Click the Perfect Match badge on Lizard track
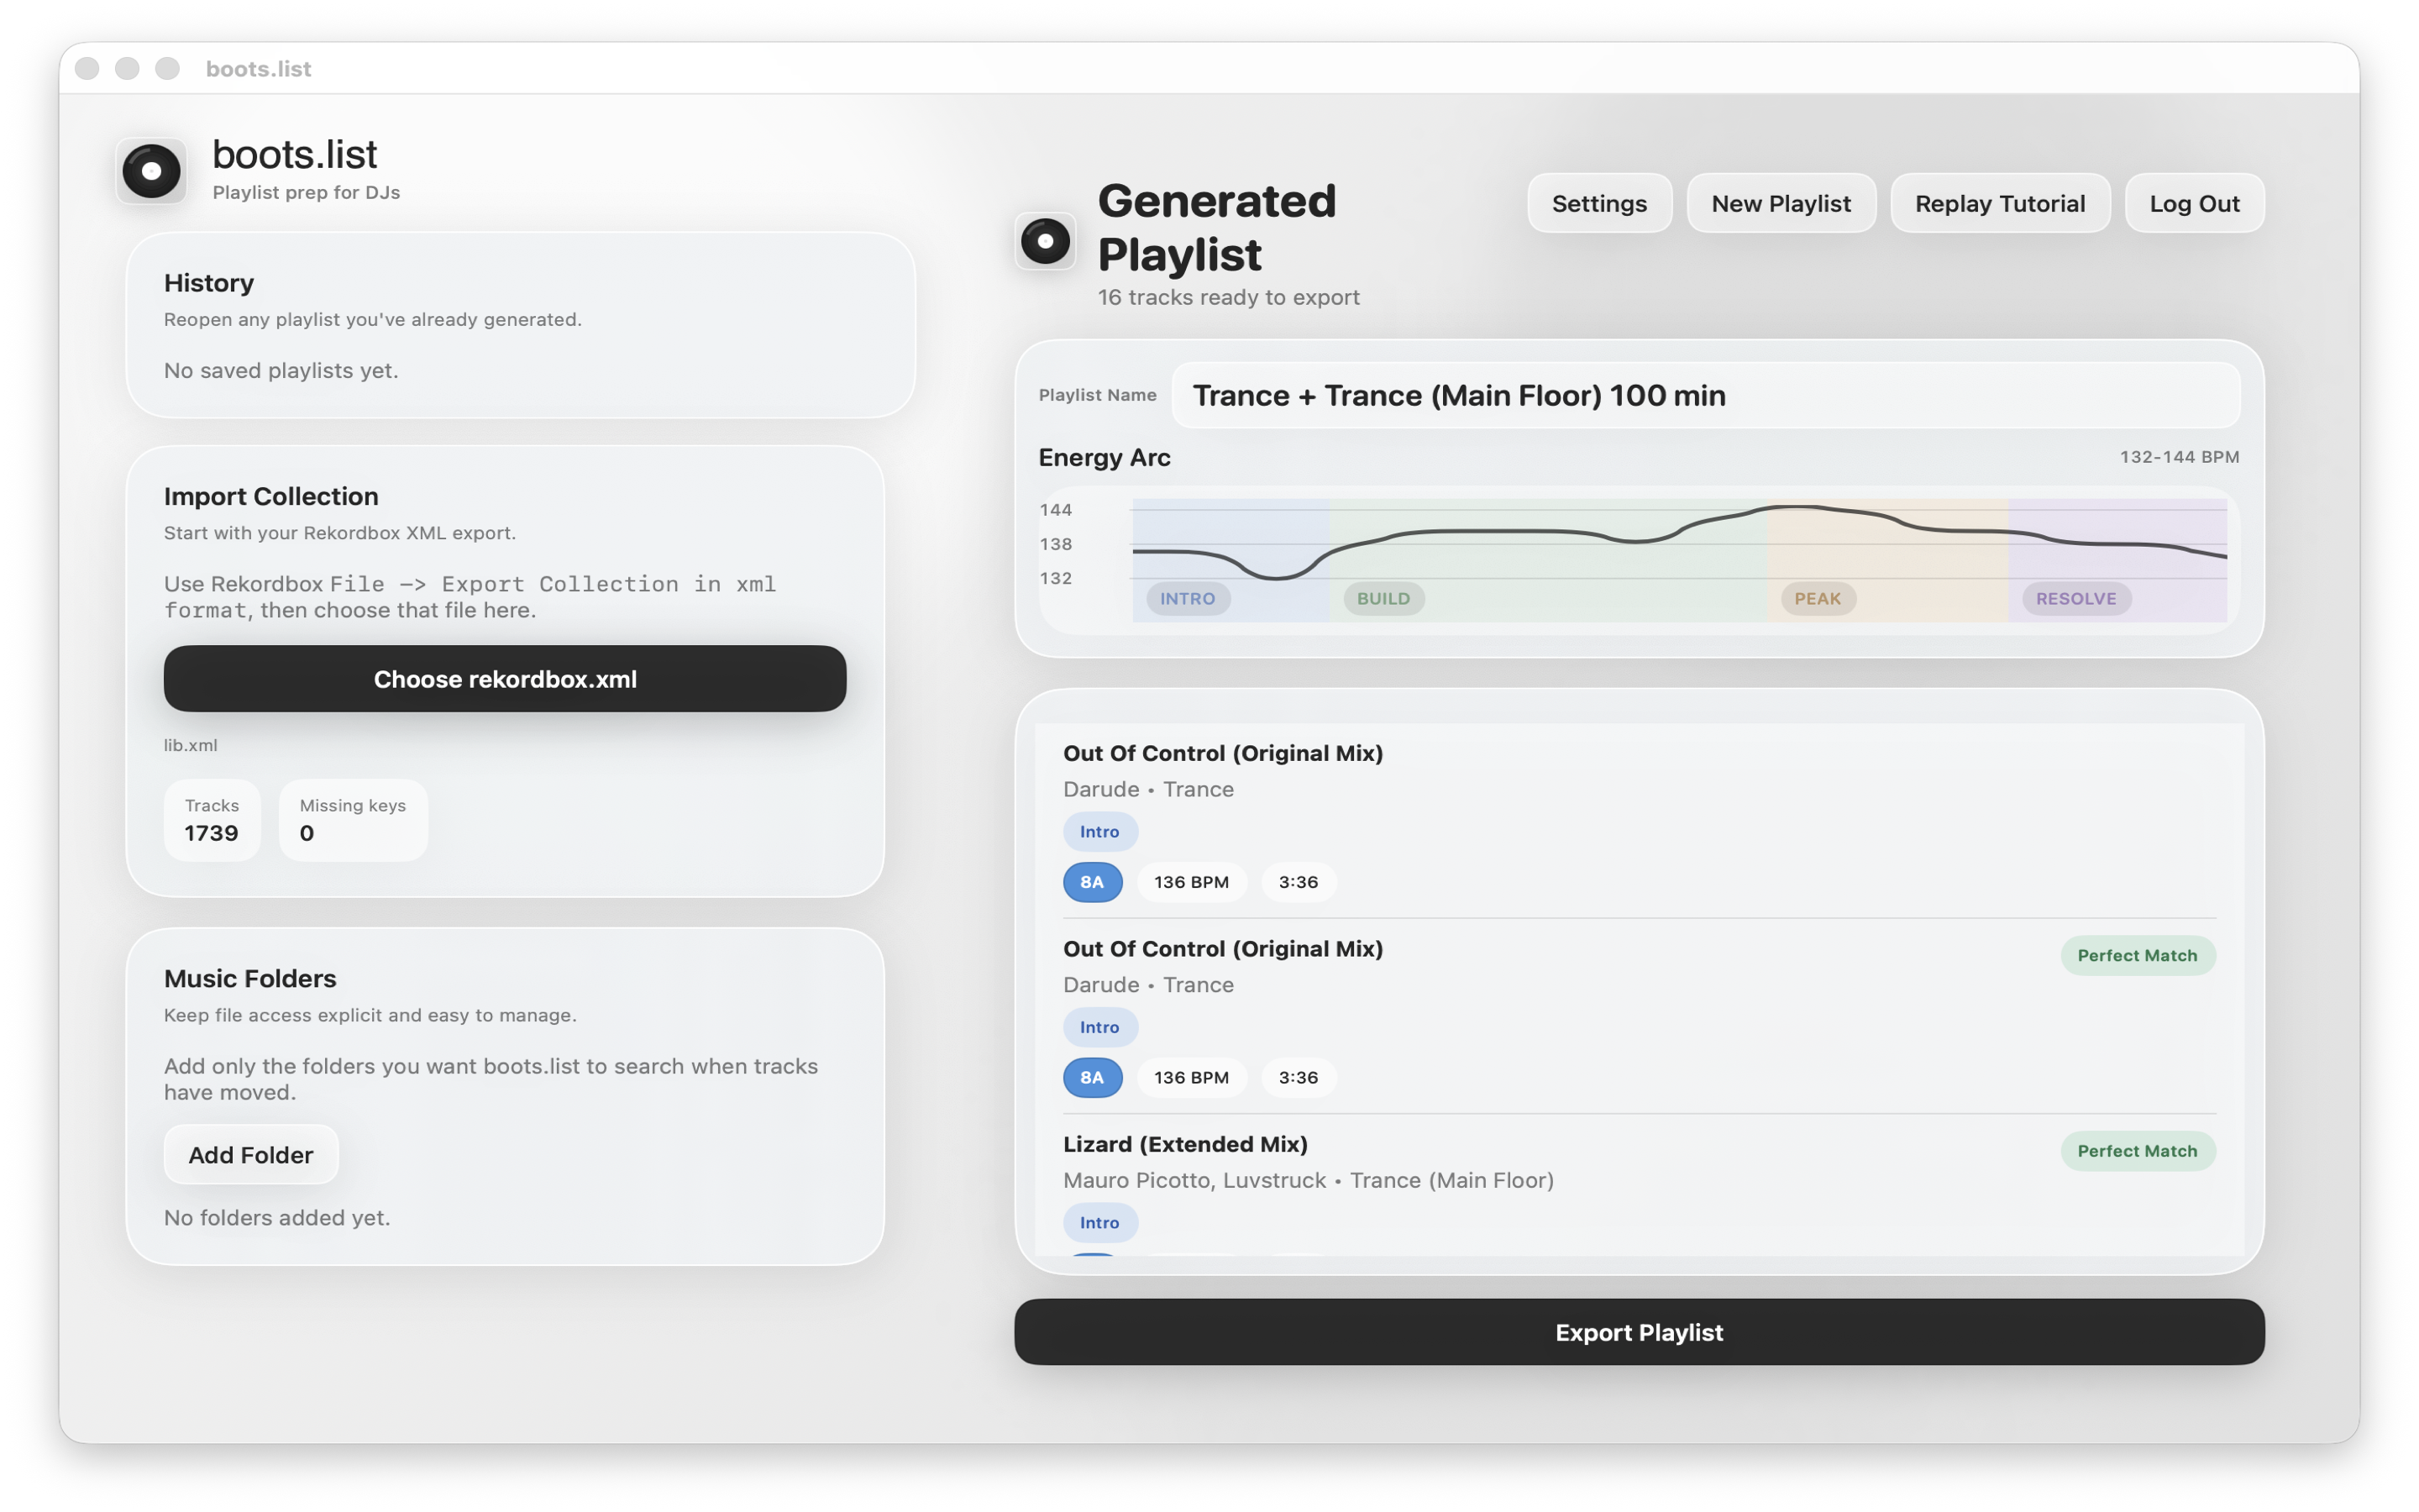Screen dimensions: 2419x1512 2137,1150
